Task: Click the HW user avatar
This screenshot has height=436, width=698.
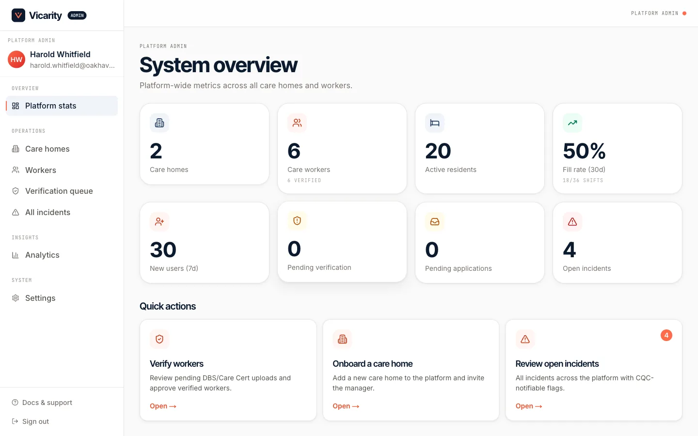Action: 16,60
